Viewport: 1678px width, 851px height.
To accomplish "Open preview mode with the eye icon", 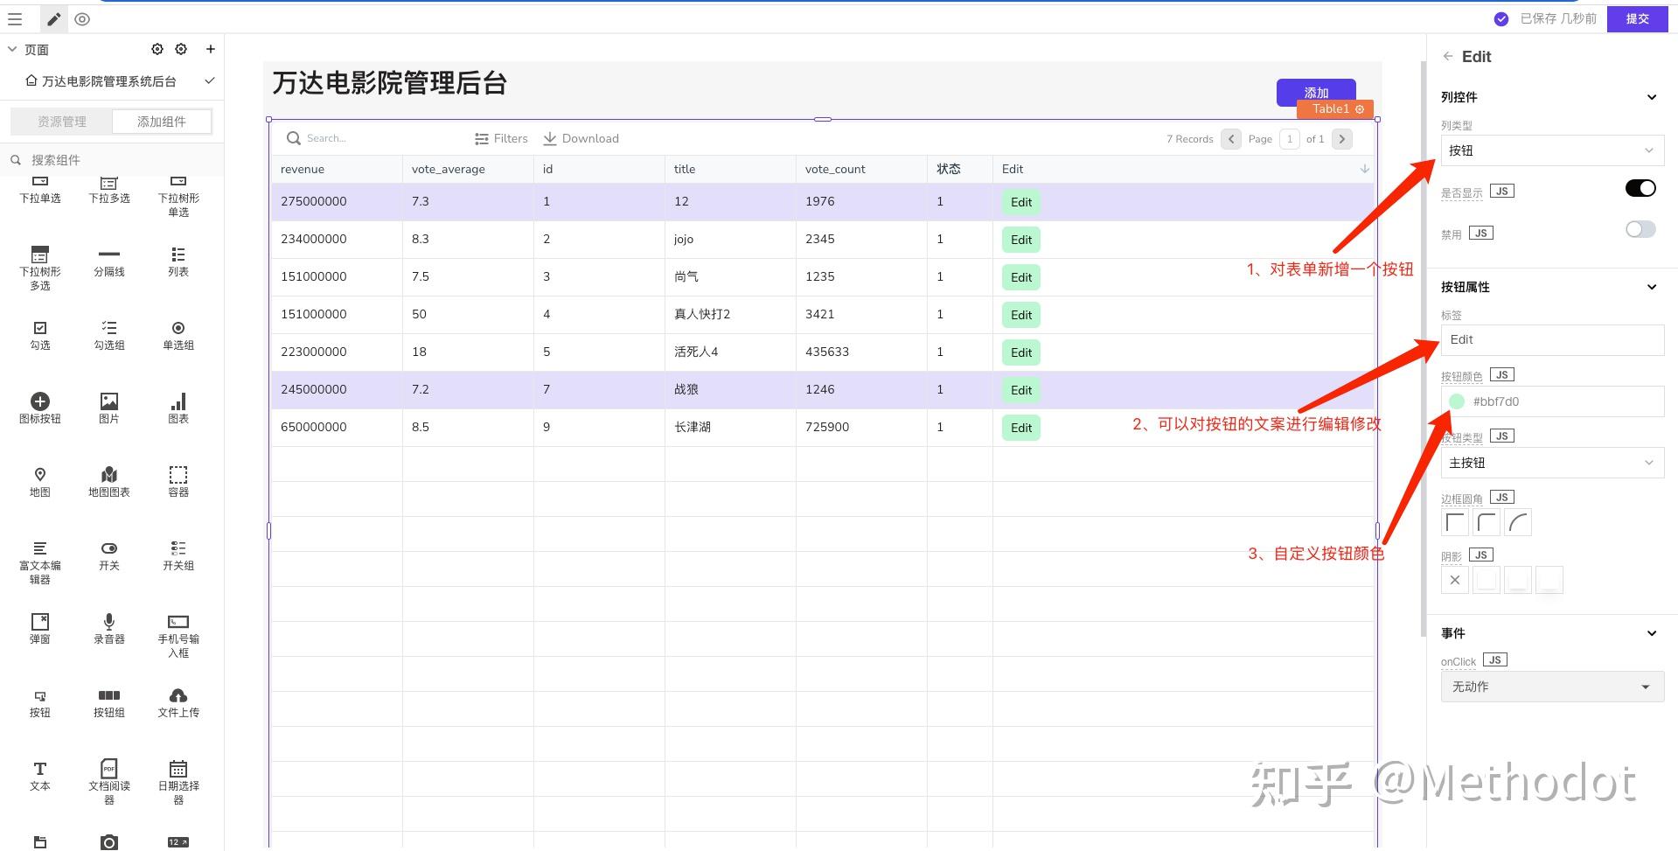I will 82,19.
